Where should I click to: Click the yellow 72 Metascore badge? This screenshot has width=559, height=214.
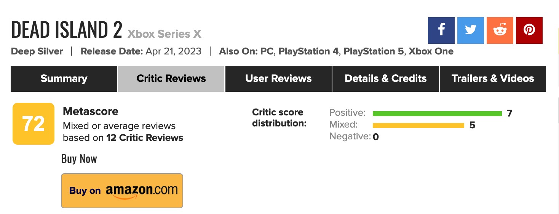coord(34,124)
